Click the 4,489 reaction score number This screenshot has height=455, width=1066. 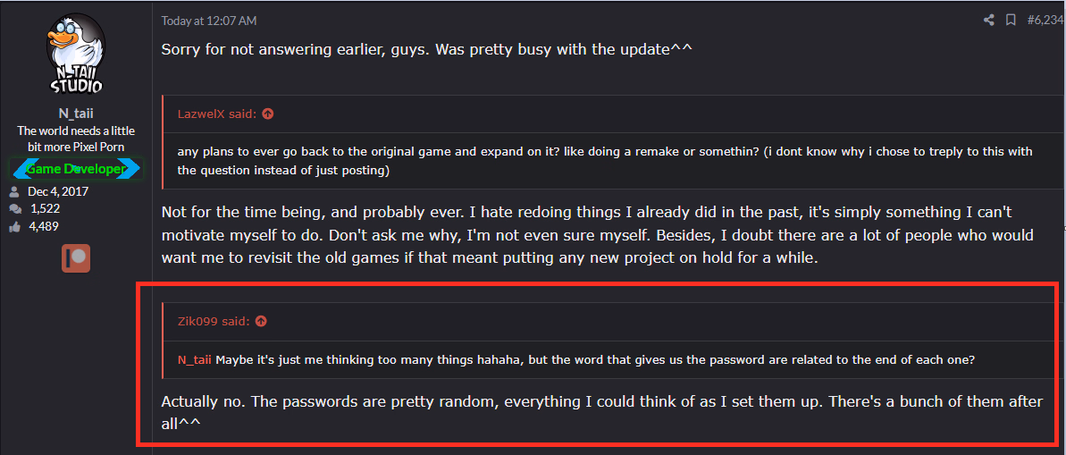[x=46, y=226]
